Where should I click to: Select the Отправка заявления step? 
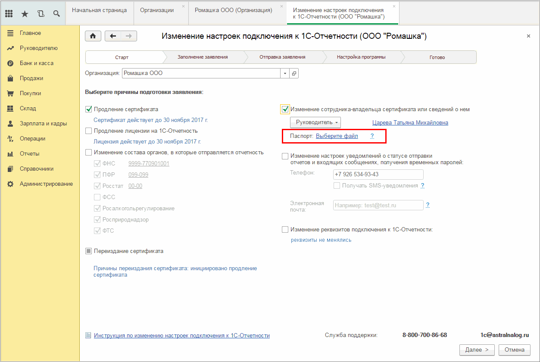point(282,57)
